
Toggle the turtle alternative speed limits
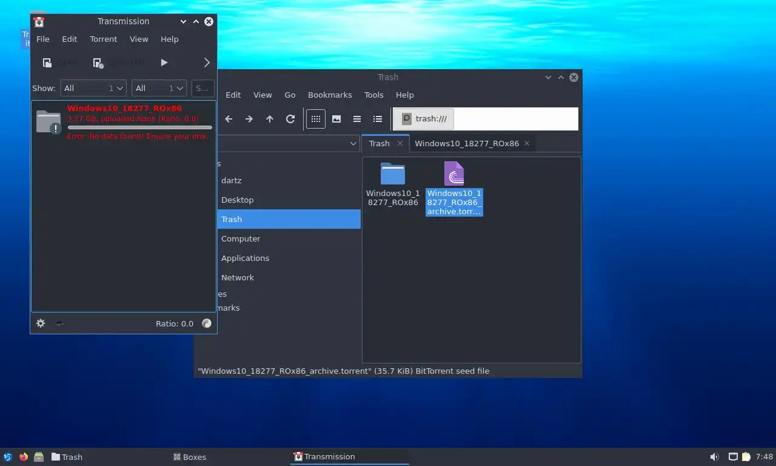coord(59,323)
